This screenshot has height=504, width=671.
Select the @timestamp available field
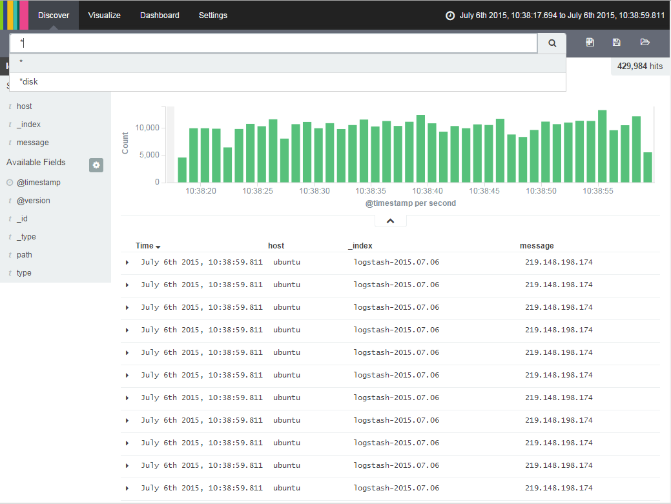[39, 183]
